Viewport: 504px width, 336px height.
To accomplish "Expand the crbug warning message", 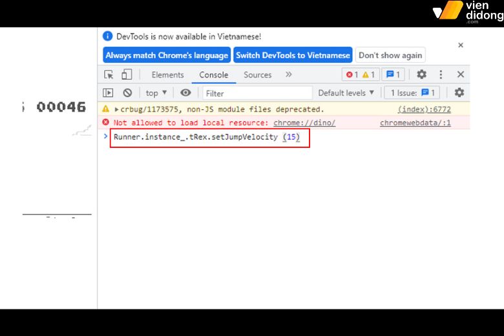I will point(116,109).
